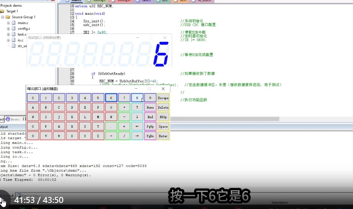Click letter R key on virtual keyboard
The width and height of the screenshot is (353, 209).
[72, 126]
